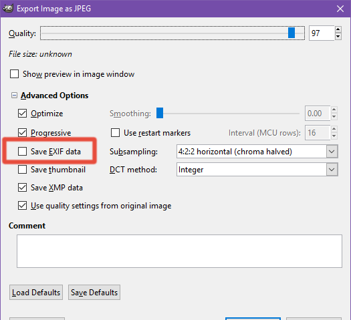Uncheck Use quality settings from original image
The image size is (351, 320).
pyautogui.click(x=22, y=206)
